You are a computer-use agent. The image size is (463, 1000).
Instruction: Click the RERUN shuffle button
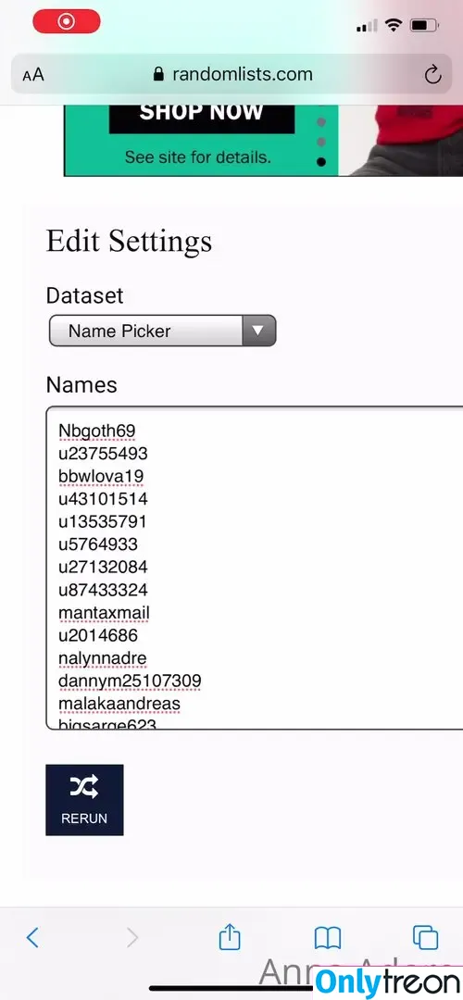[84, 800]
